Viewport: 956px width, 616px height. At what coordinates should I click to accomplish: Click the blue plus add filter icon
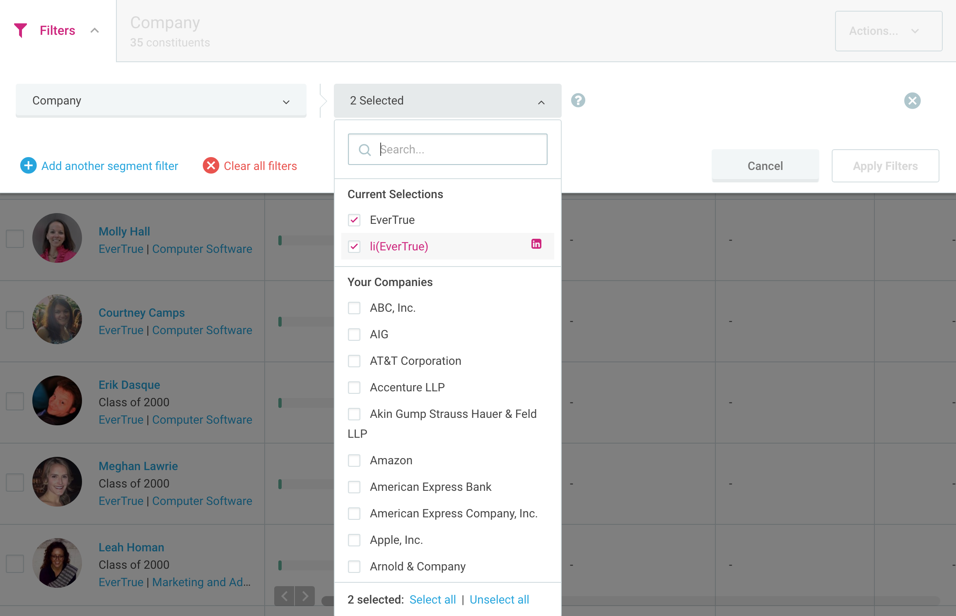(x=28, y=166)
